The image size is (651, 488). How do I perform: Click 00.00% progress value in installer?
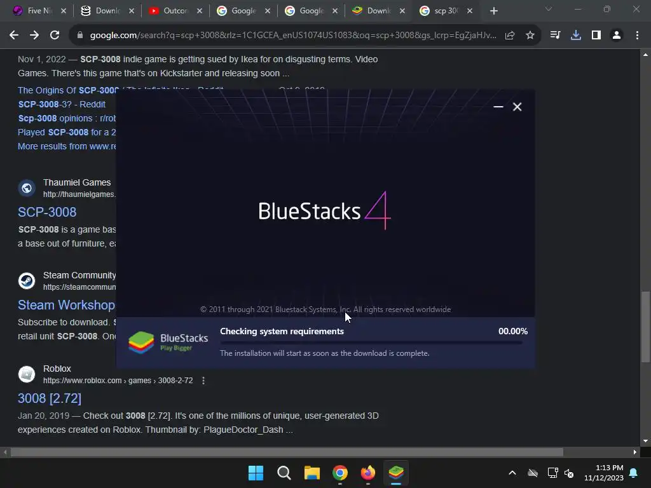(x=513, y=331)
